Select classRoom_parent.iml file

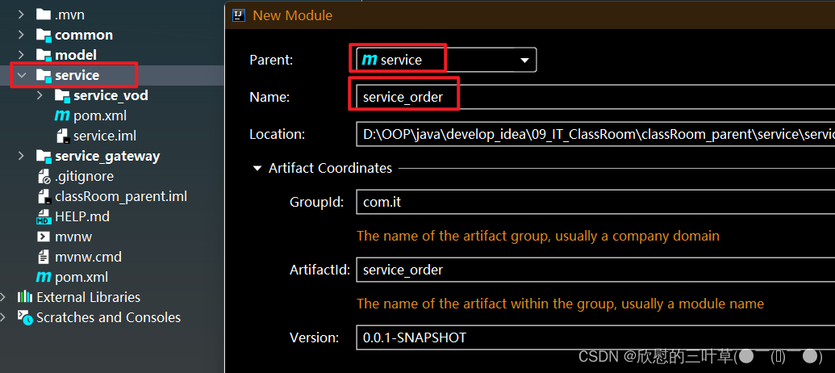tap(121, 197)
